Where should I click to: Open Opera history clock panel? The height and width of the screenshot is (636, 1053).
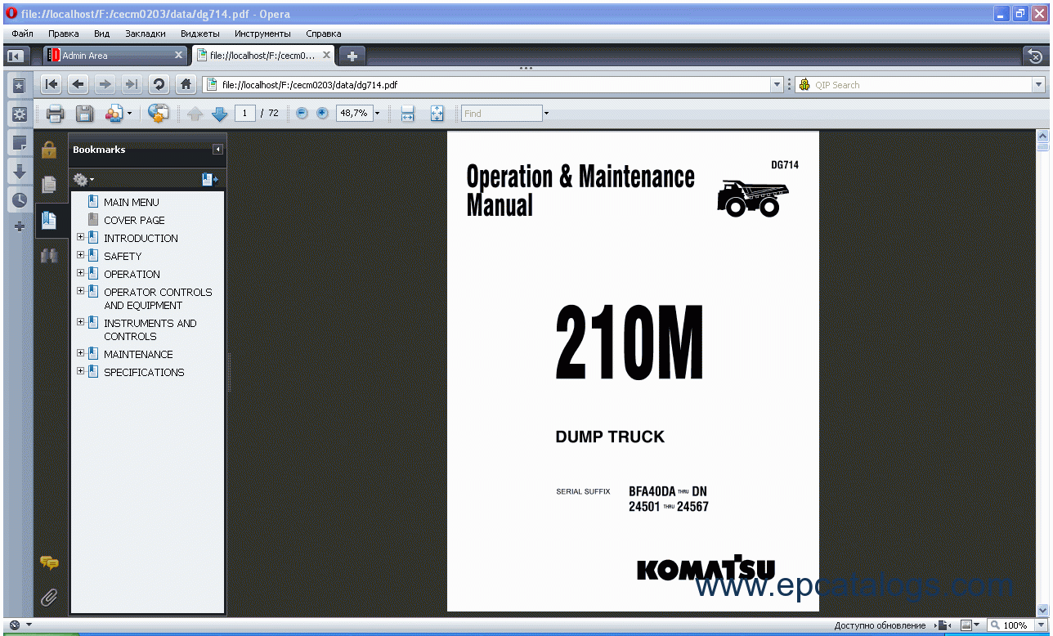click(x=19, y=199)
